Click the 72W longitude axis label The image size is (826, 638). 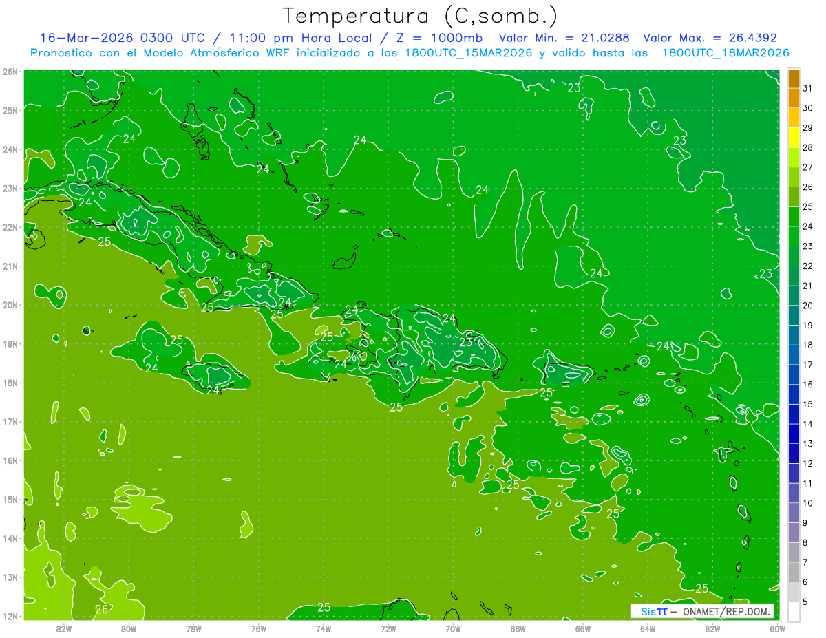point(388,628)
